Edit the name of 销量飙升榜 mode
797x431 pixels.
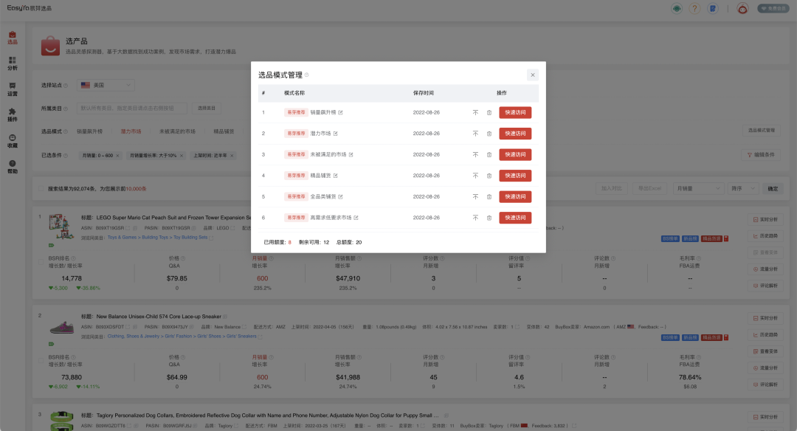coord(340,112)
